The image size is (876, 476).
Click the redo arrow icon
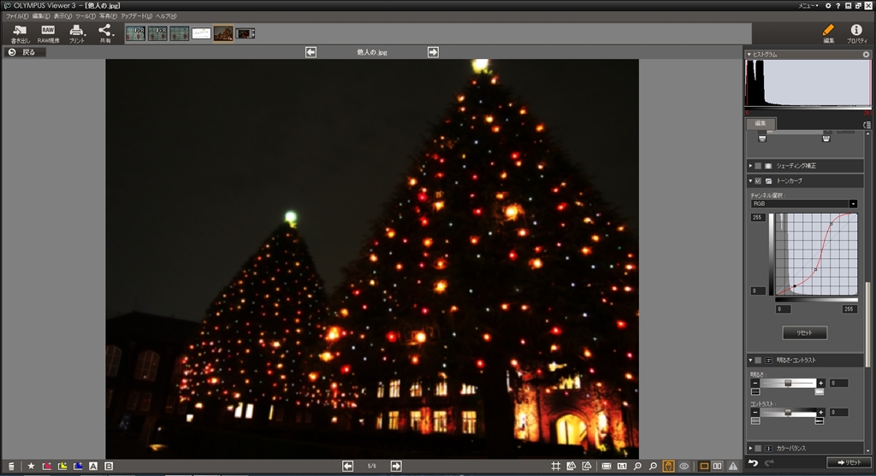click(x=769, y=462)
